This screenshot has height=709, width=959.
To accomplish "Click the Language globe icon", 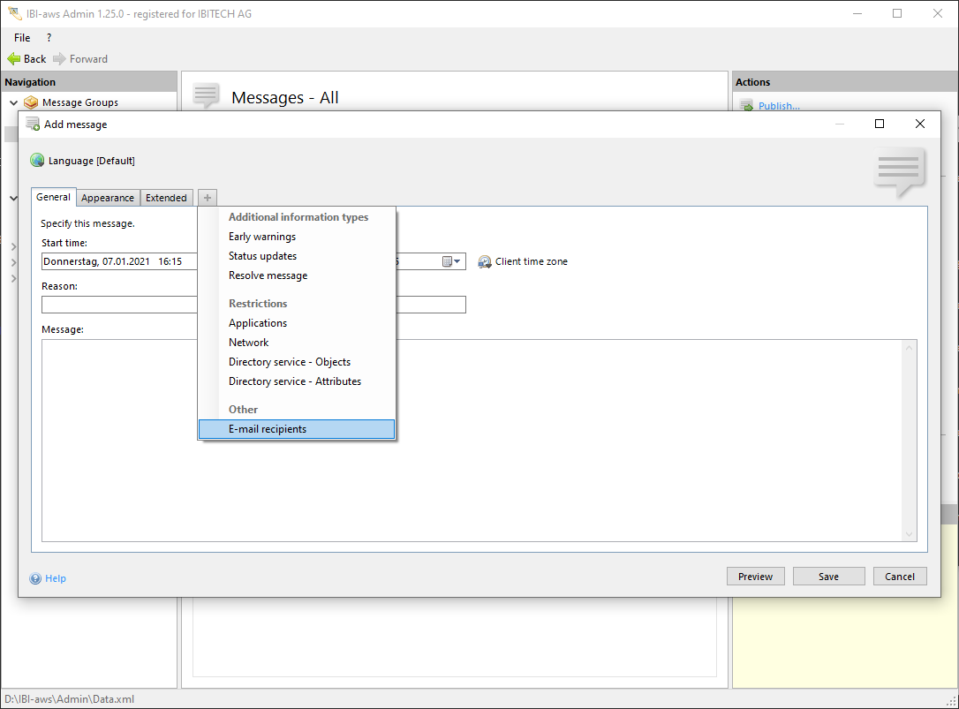I will 37,161.
